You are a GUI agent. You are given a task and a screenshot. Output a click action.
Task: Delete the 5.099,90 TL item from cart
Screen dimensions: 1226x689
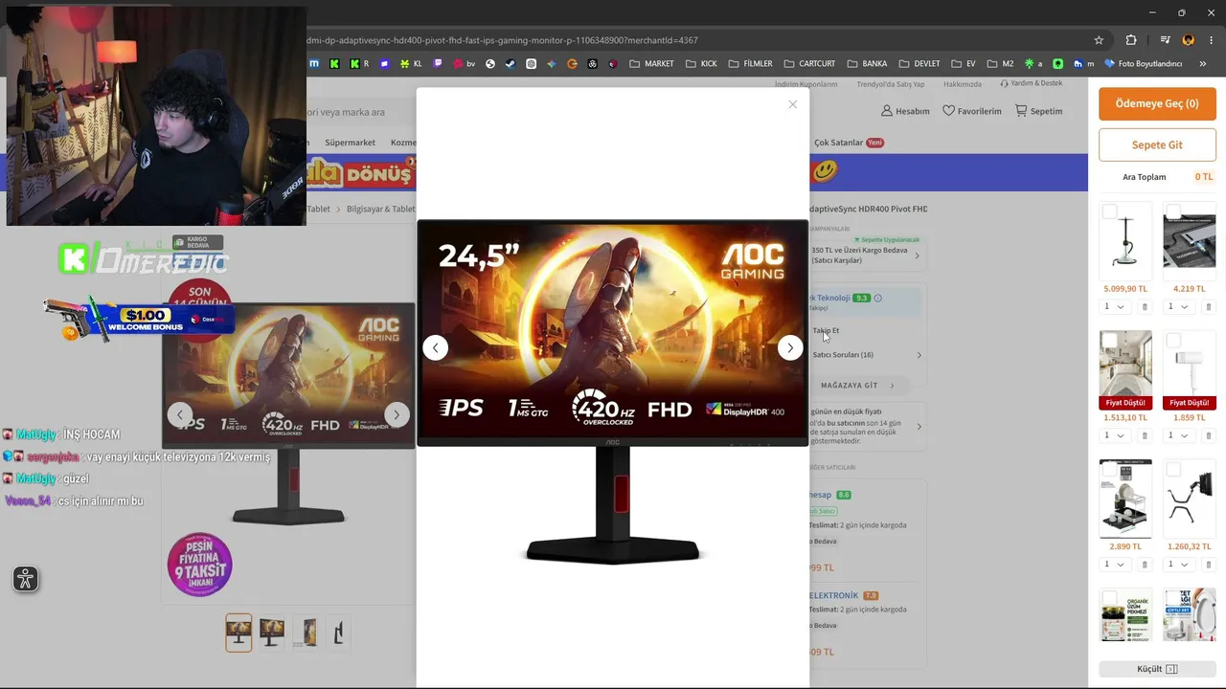[1145, 307]
